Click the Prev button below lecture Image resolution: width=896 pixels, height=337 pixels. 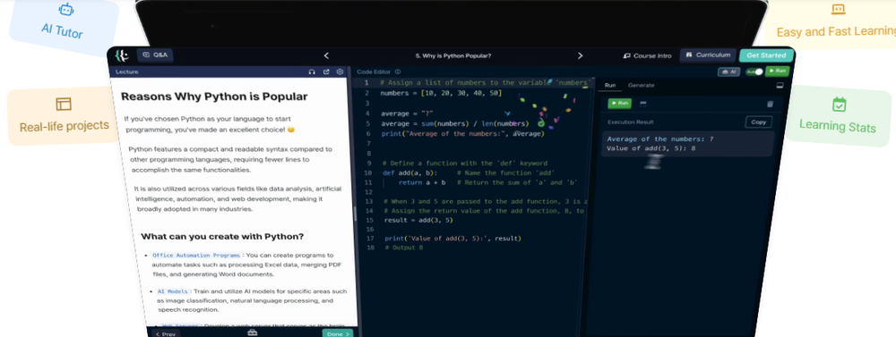(166, 333)
